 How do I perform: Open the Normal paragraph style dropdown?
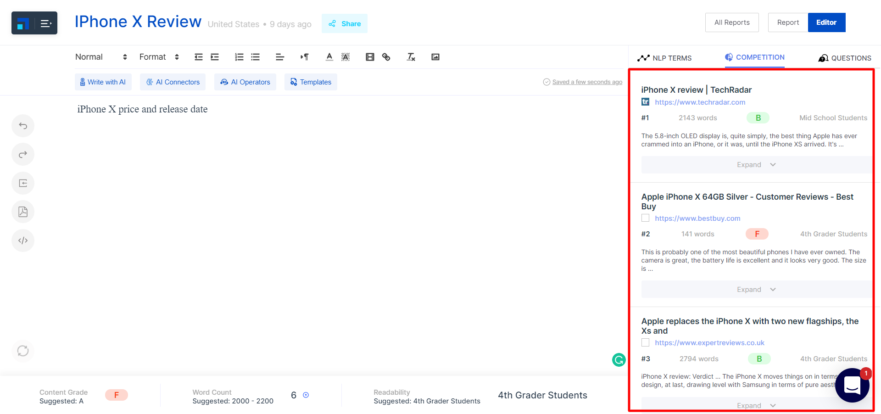[101, 57]
